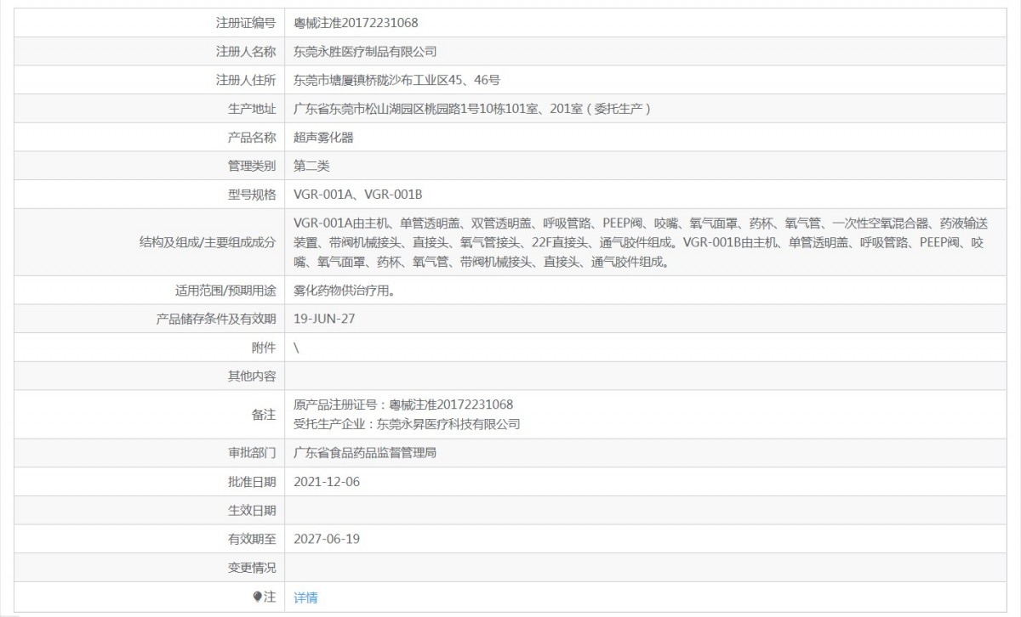
Task: Select product name 超声雾化器
Action: pyautogui.click(x=323, y=138)
